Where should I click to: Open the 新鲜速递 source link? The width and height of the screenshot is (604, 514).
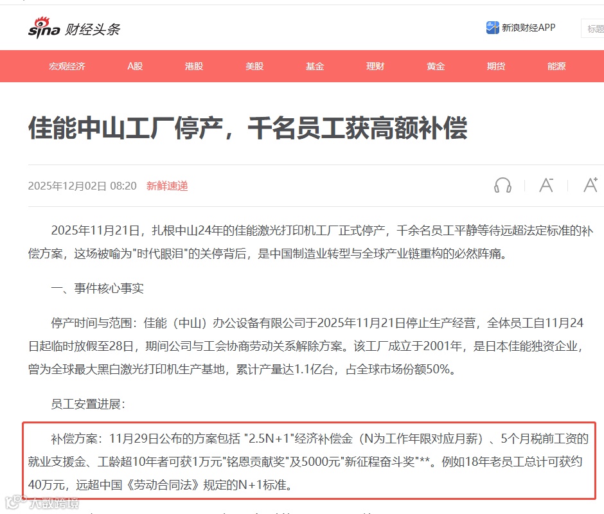pos(167,186)
